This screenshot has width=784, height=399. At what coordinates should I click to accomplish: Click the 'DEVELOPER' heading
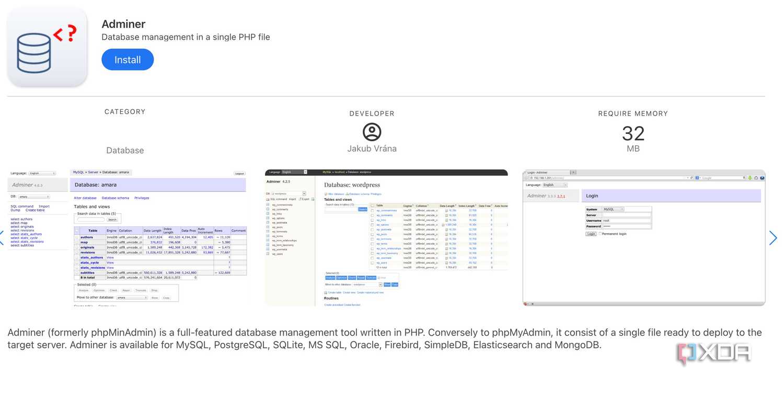click(x=372, y=113)
